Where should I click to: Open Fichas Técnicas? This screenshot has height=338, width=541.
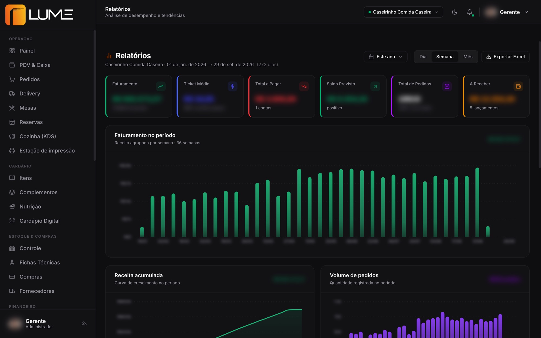[40, 263]
